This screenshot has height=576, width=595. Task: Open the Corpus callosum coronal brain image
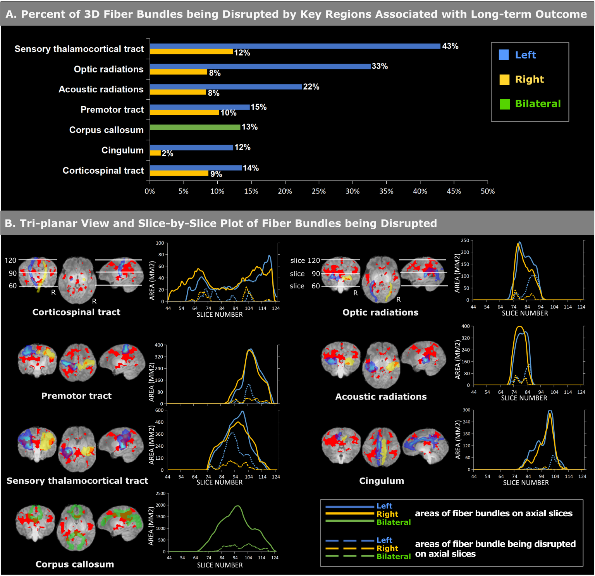click(x=35, y=523)
